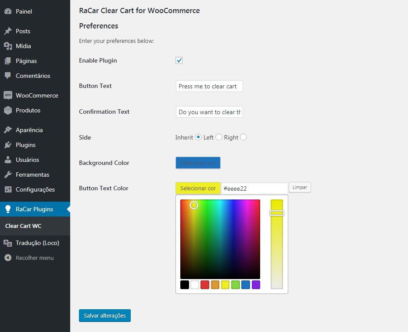This screenshot has width=408, height=332.
Task: Click the Mídia media icon
Action: (x=8, y=46)
